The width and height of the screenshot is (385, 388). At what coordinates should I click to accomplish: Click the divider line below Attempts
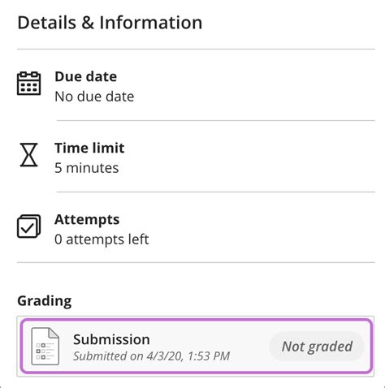[x=196, y=262]
